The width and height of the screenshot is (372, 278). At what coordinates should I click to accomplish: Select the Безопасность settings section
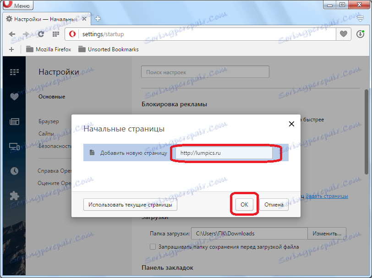pyautogui.click(x=55, y=146)
